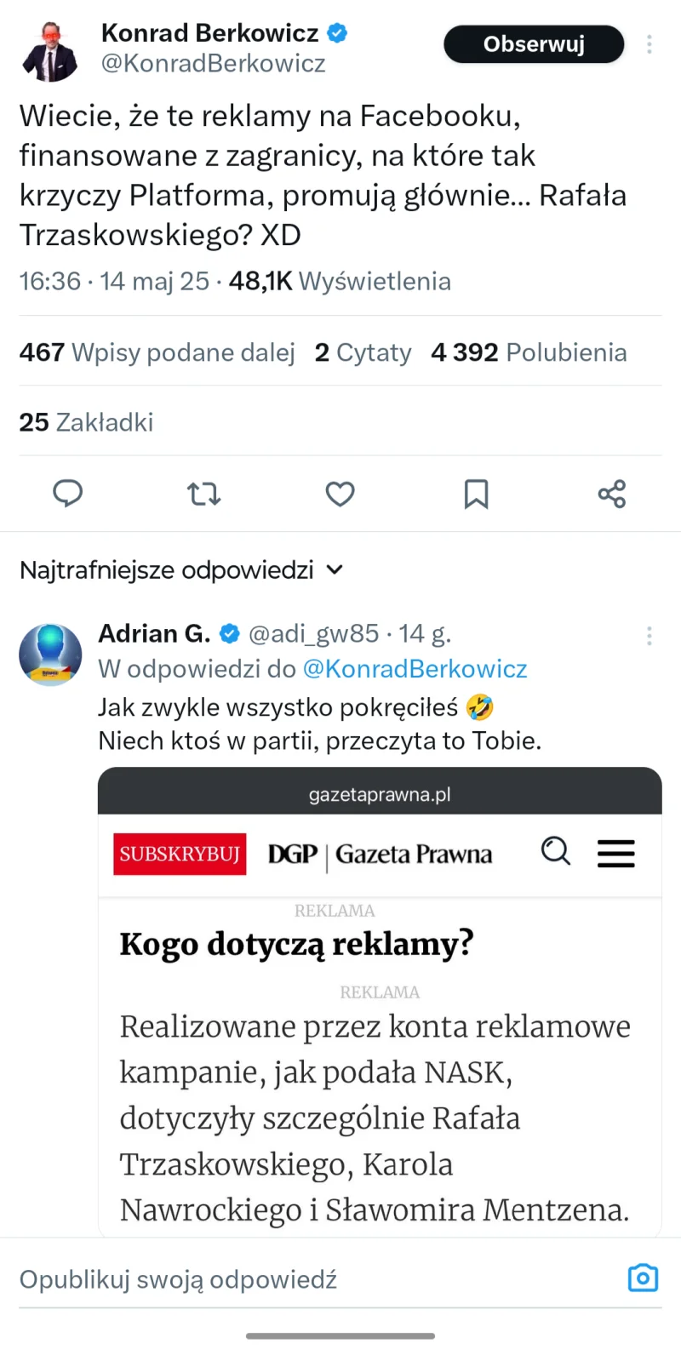This screenshot has width=681, height=1355.
Task: Open three-dot menu on Adrian G. reply
Action: pyautogui.click(x=649, y=636)
